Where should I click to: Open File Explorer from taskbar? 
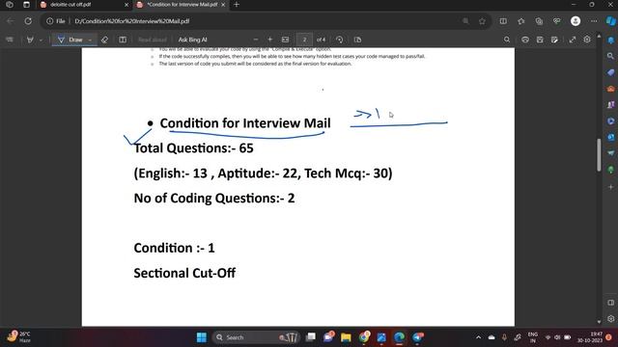(346, 337)
